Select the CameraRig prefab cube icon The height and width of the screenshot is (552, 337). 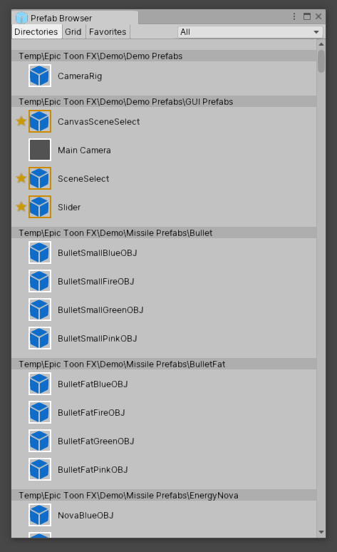tap(40, 76)
